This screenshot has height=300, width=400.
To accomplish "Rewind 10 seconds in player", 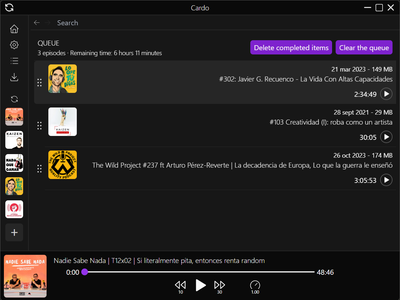I will point(180,286).
